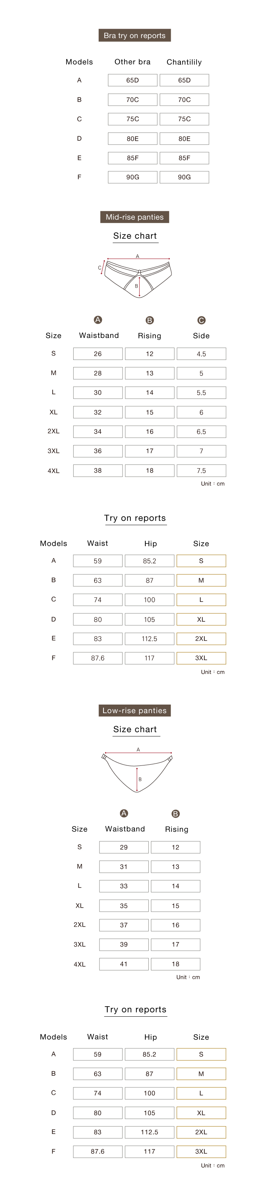The width and height of the screenshot is (269, 1178).
Task: Click the Bra try on reports banner
Action: (134, 35)
